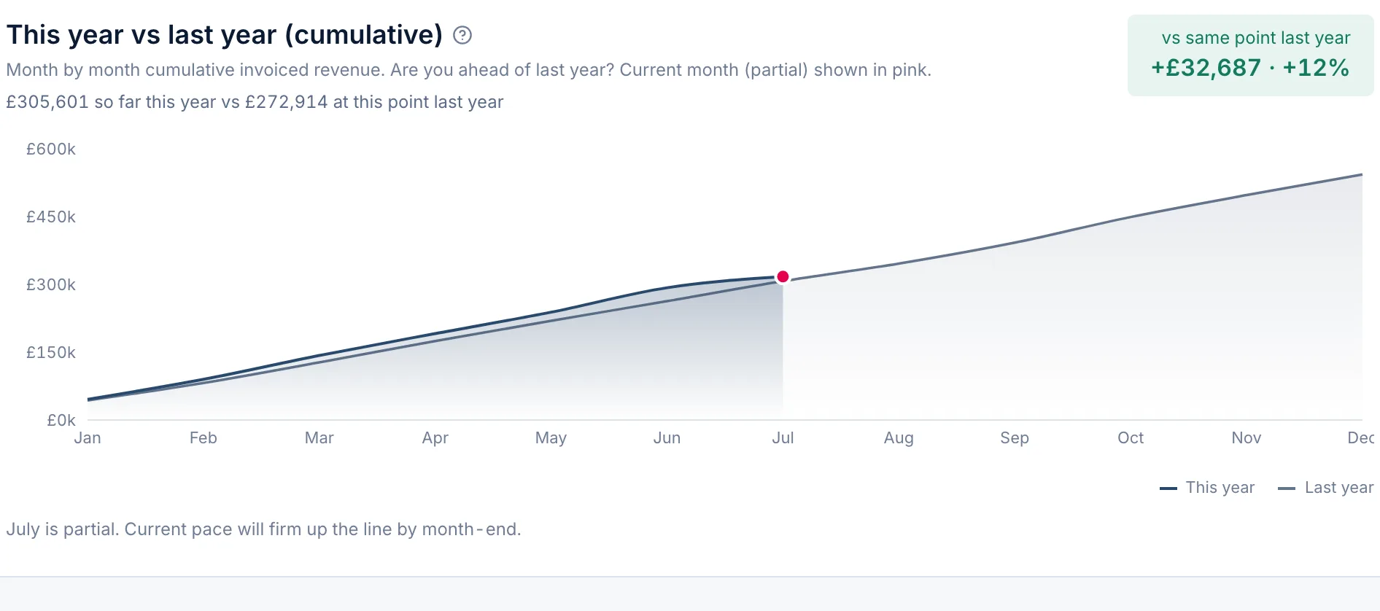Select the Apr axis label
Image resolution: width=1380 pixels, height=611 pixels.
(x=435, y=437)
